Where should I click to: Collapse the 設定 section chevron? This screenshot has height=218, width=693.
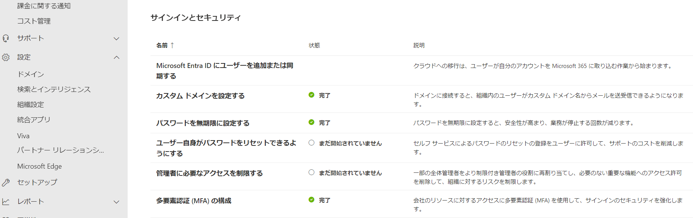[117, 57]
